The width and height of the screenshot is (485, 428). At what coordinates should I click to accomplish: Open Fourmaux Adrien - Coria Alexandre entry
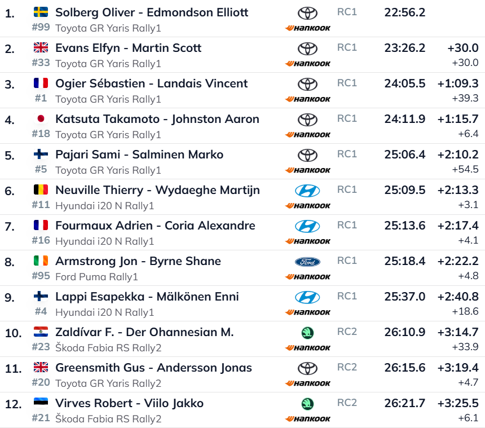[155, 226]
